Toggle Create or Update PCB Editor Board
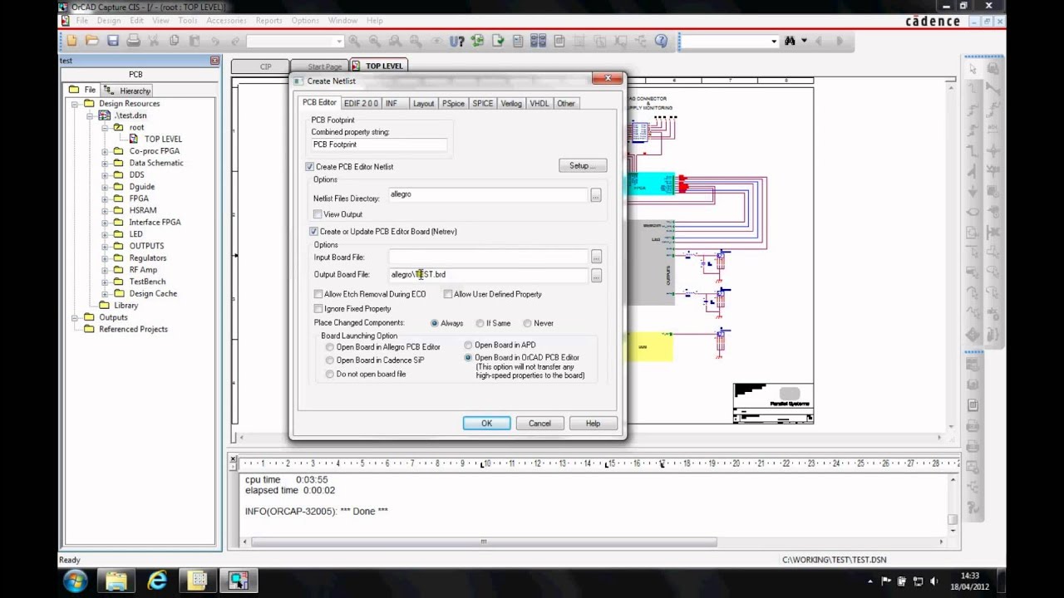The width and height of the screenshot is (1064, 598). (313, 232)
